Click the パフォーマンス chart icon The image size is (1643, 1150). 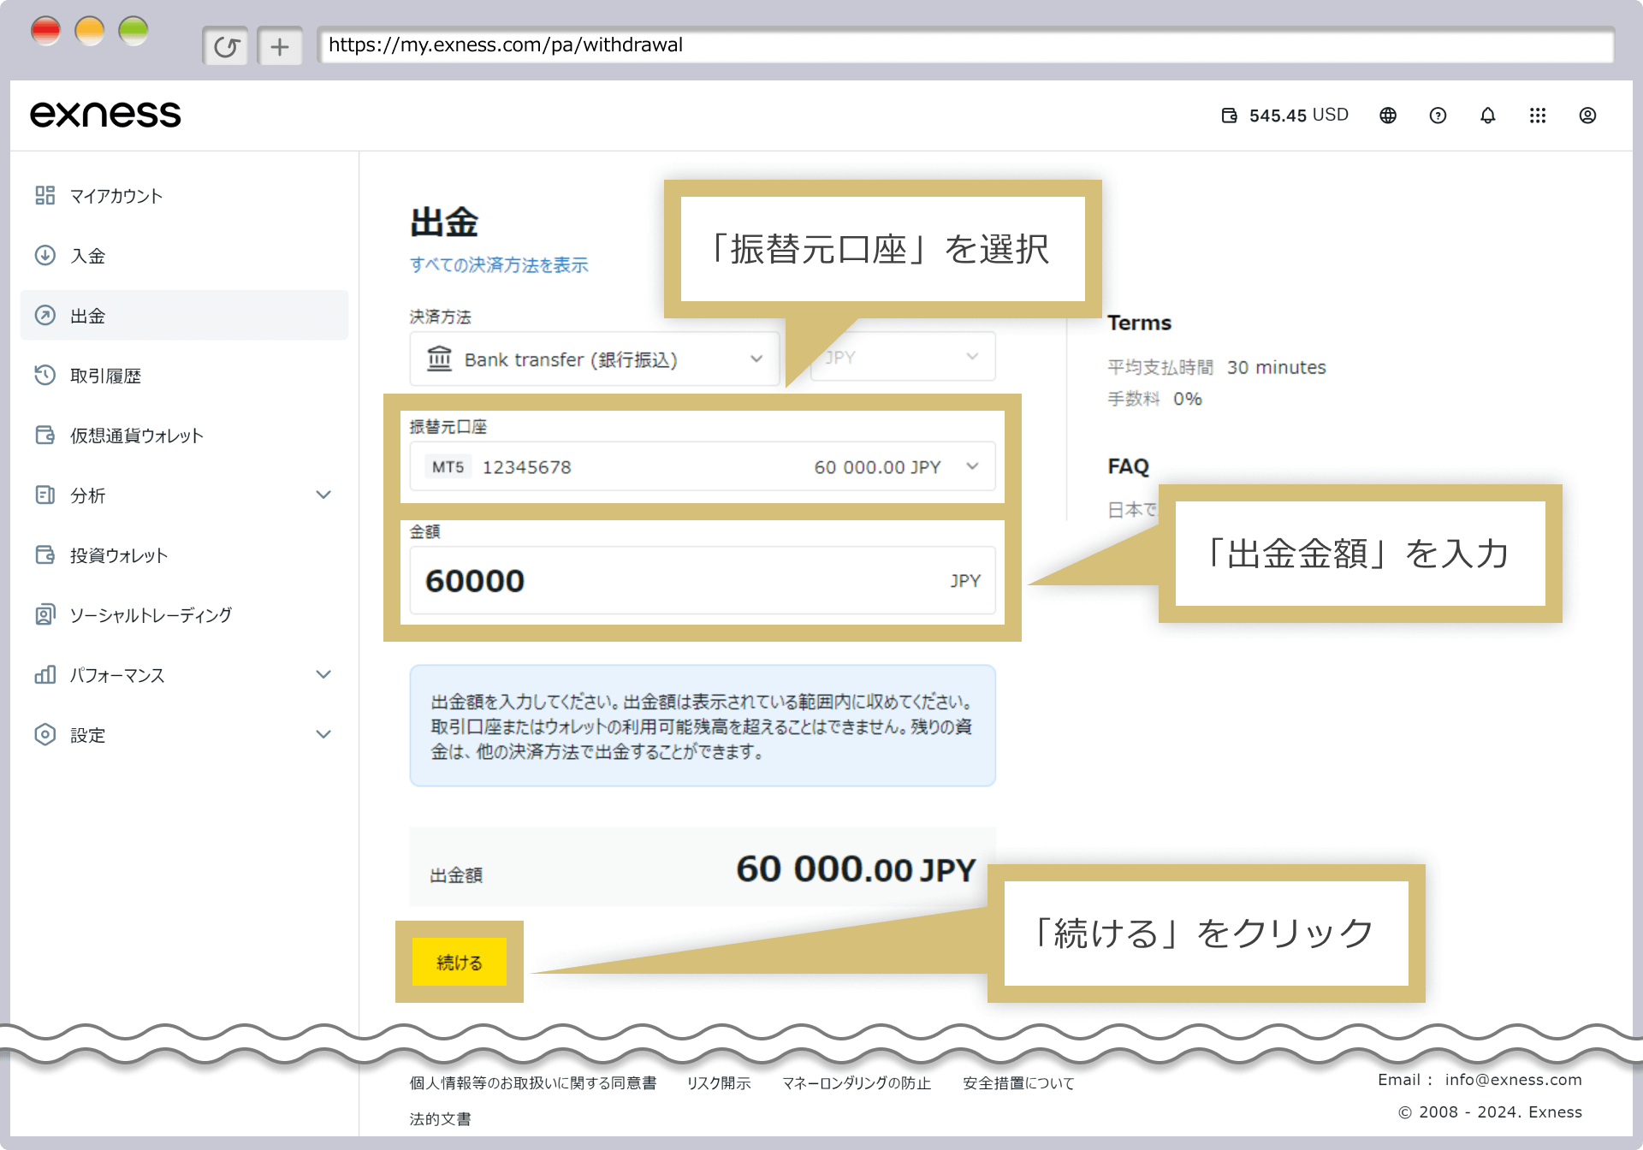(44, 675)
